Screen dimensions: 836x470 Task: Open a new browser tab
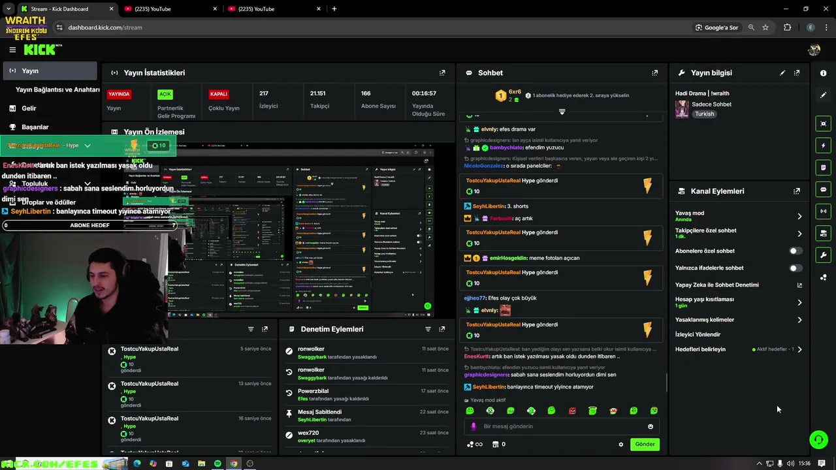click(334, 9)
